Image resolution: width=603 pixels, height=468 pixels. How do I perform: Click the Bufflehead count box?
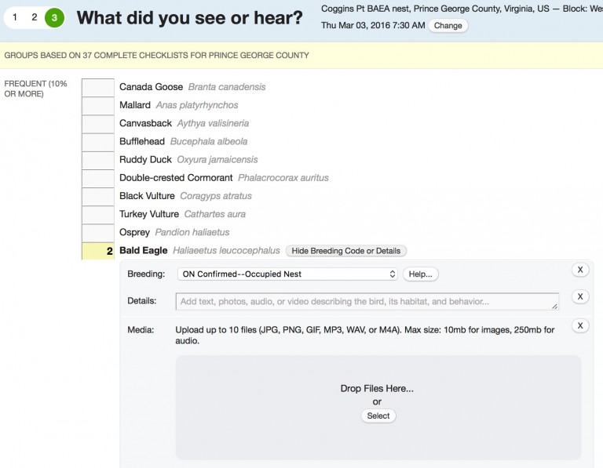(98, 142)
